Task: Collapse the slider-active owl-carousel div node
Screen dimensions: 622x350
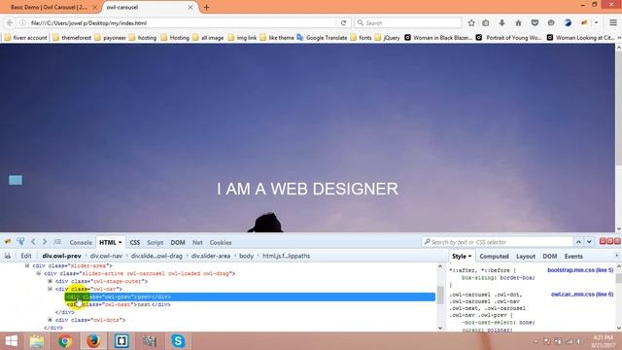Action: [39, 273]
